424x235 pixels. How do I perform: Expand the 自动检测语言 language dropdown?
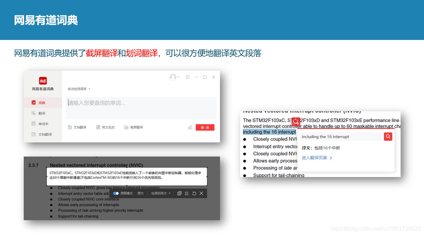pyautogui.click(x=79, y=89)
